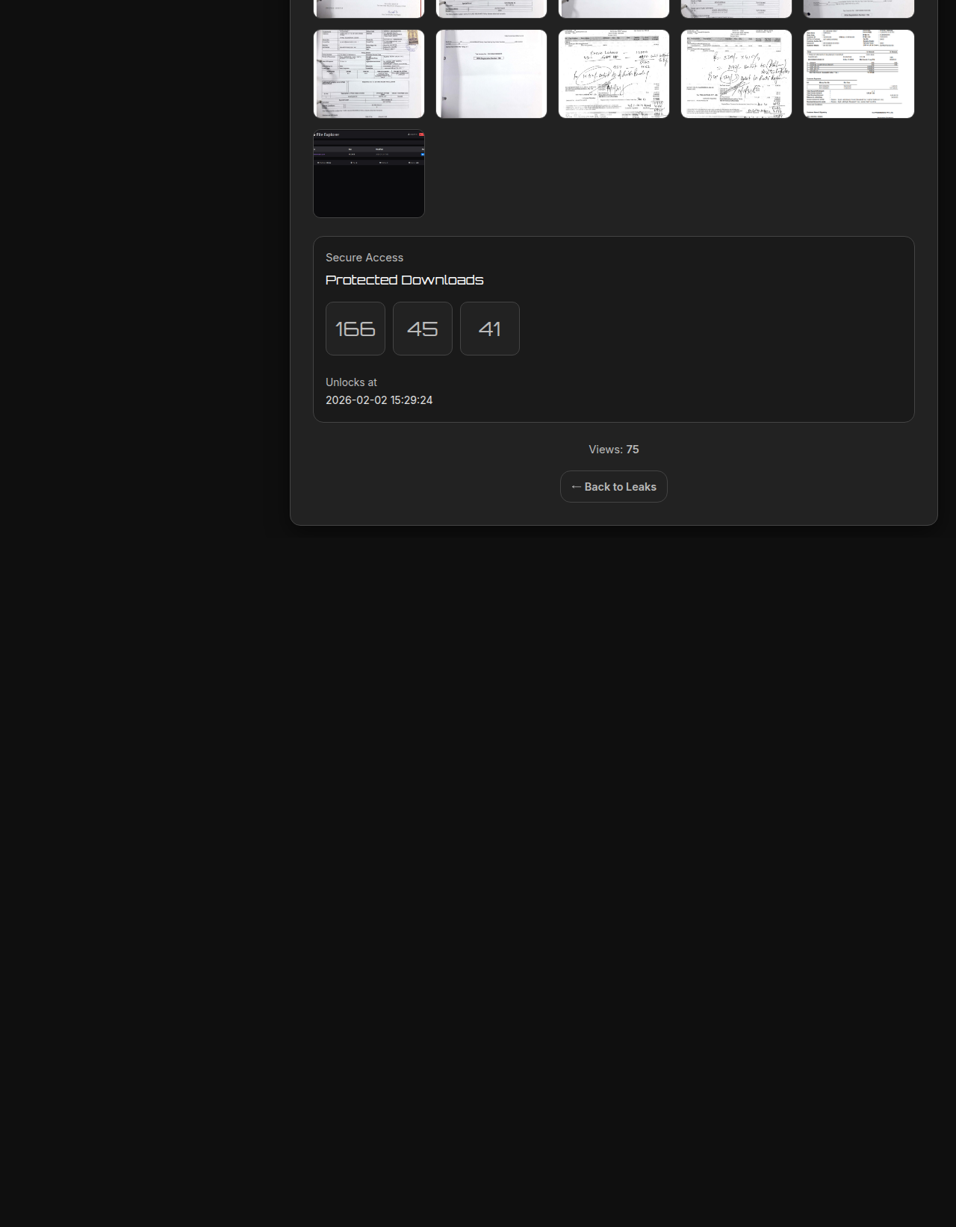Open the first partially visible top-row thumbnail

[x=369, y=9]
